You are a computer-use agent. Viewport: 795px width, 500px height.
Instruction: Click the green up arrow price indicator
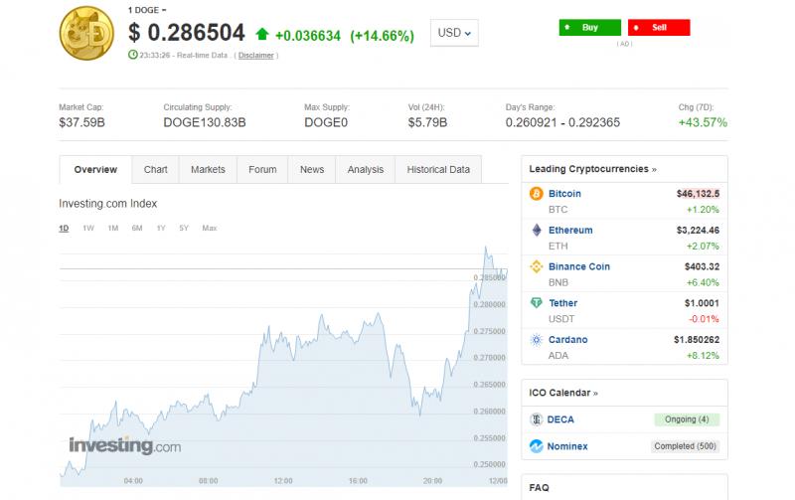point(262,34)
